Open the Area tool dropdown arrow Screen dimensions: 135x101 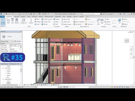pyautogui.click(x=91, y=19)
